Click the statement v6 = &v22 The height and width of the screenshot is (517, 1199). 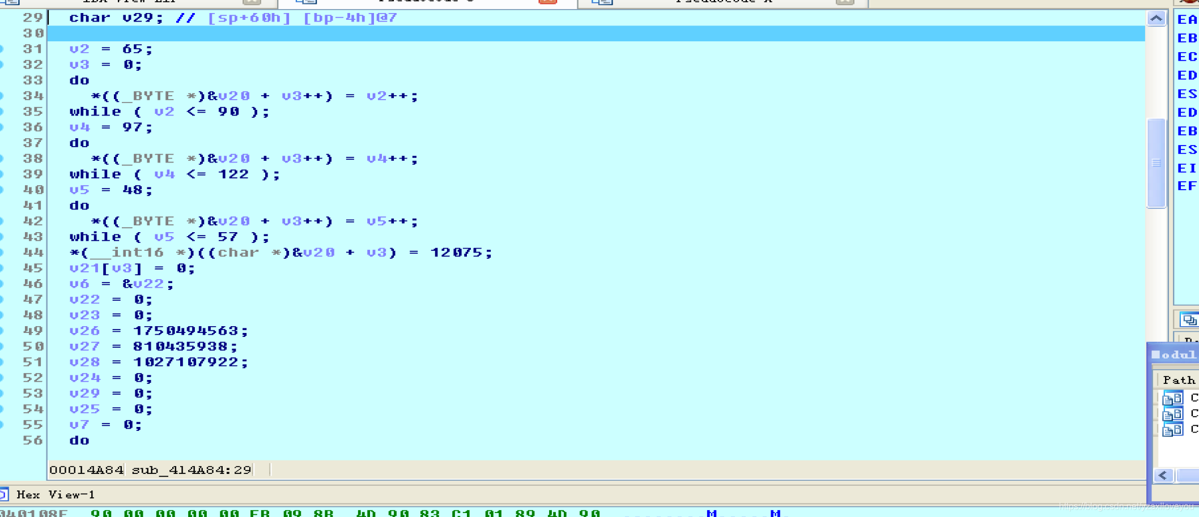[x=121, y=284]
